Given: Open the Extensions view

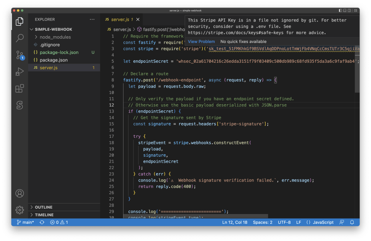Looking at the screenshot, I should click(19, 88).
